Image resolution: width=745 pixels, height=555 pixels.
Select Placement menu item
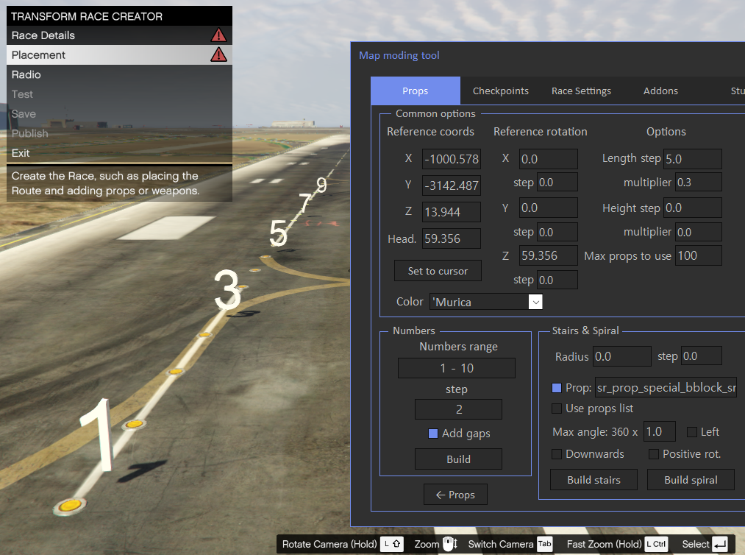tap(119, 54)
